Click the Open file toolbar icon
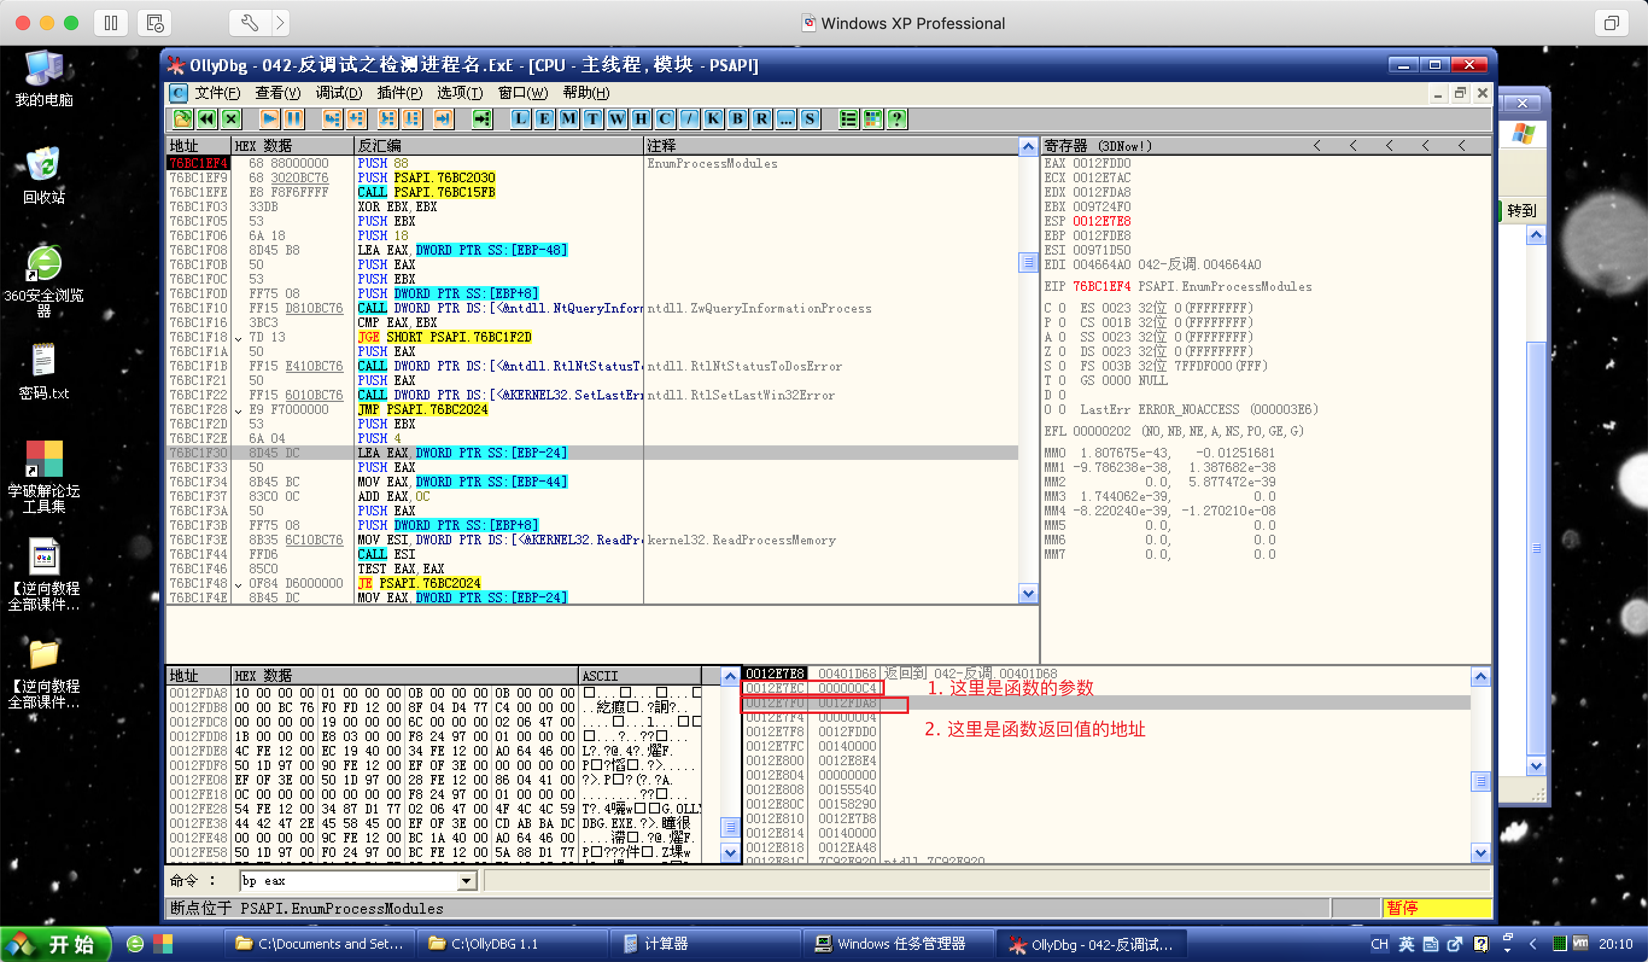 (182, 118)
